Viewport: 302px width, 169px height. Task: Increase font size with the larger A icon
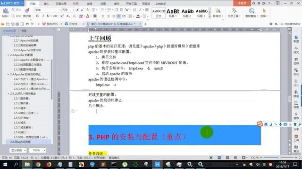77,10
